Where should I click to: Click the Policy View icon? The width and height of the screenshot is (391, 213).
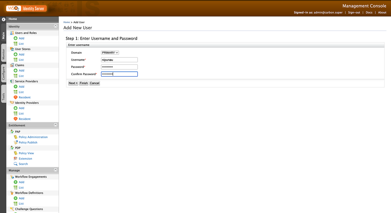(x=16, y=153)
